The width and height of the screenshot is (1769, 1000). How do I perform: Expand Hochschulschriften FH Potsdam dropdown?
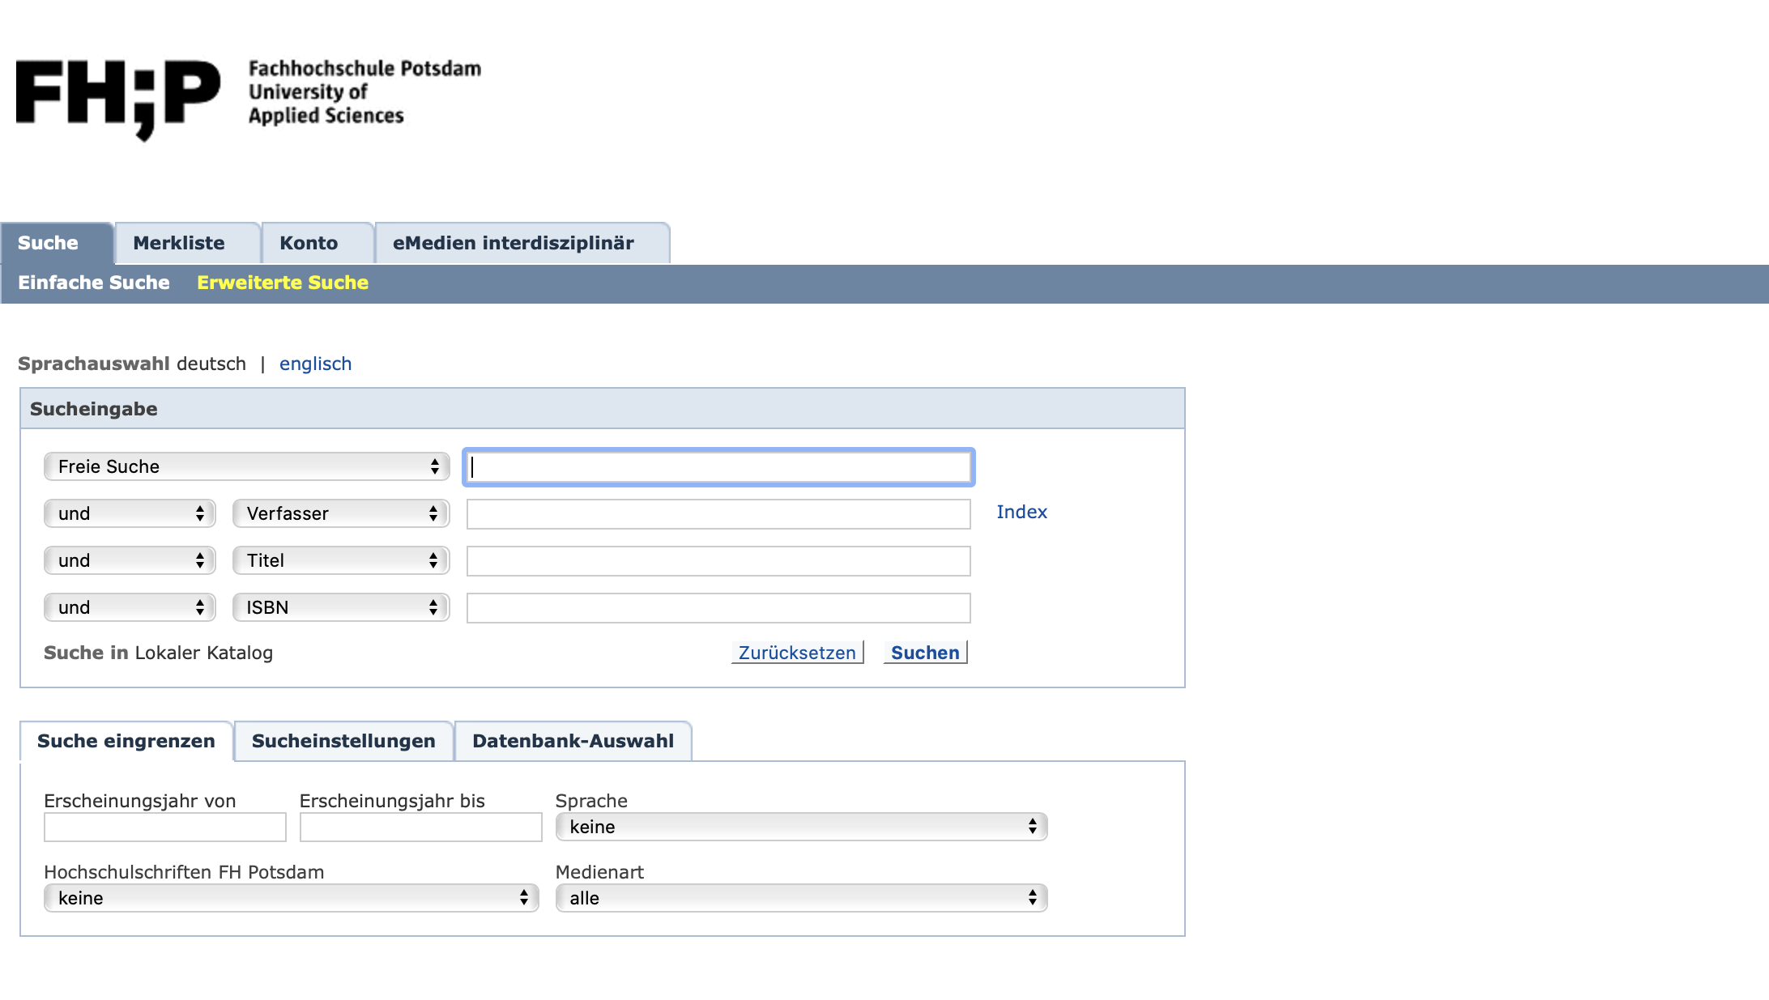click(291, 898)
